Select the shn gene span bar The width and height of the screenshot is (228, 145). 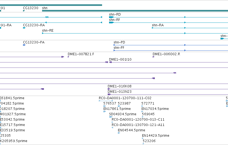click(x=135, y=11)
